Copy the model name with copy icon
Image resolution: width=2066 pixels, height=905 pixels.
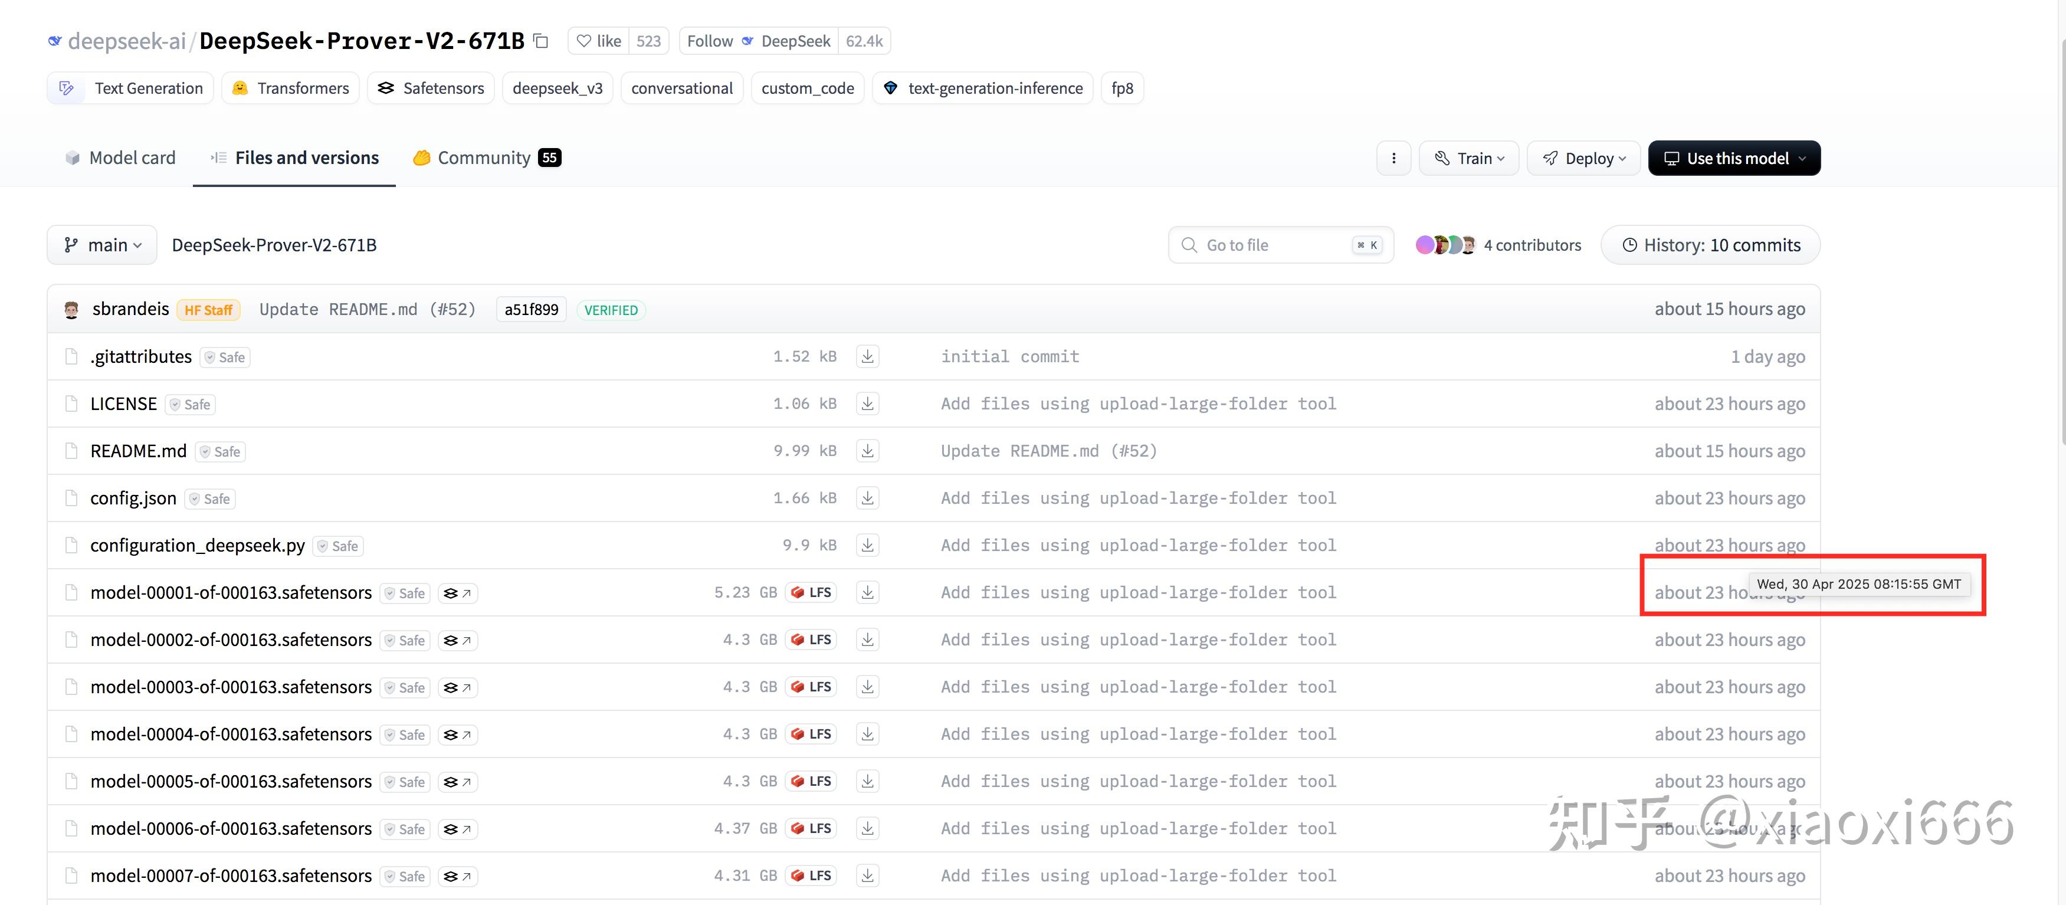542,41
